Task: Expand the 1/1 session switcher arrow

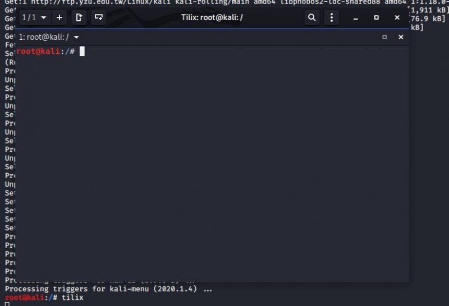Action: 44,17
